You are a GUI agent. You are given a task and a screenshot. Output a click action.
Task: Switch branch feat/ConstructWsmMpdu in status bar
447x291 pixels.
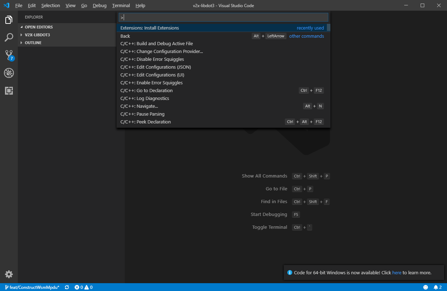tap(32, 287)
